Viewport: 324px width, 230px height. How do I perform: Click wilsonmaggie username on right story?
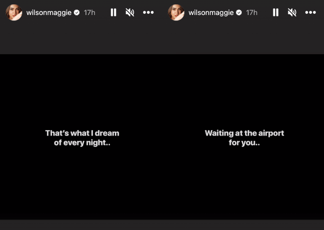[x=211, y=13]
